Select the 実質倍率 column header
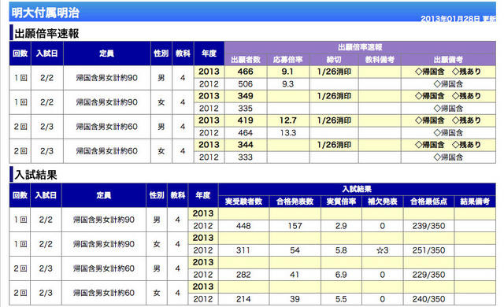The width and height of the screenshot is (504, 307). pos(341,202)
